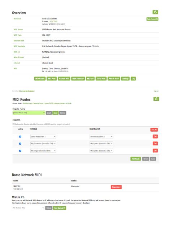This screenshot has width=171, height=228.
Task: Go to the MIDI Translator navigation tab
Action: tap(78, 79)
